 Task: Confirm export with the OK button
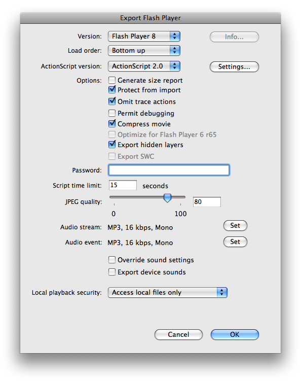pos(235,335)
